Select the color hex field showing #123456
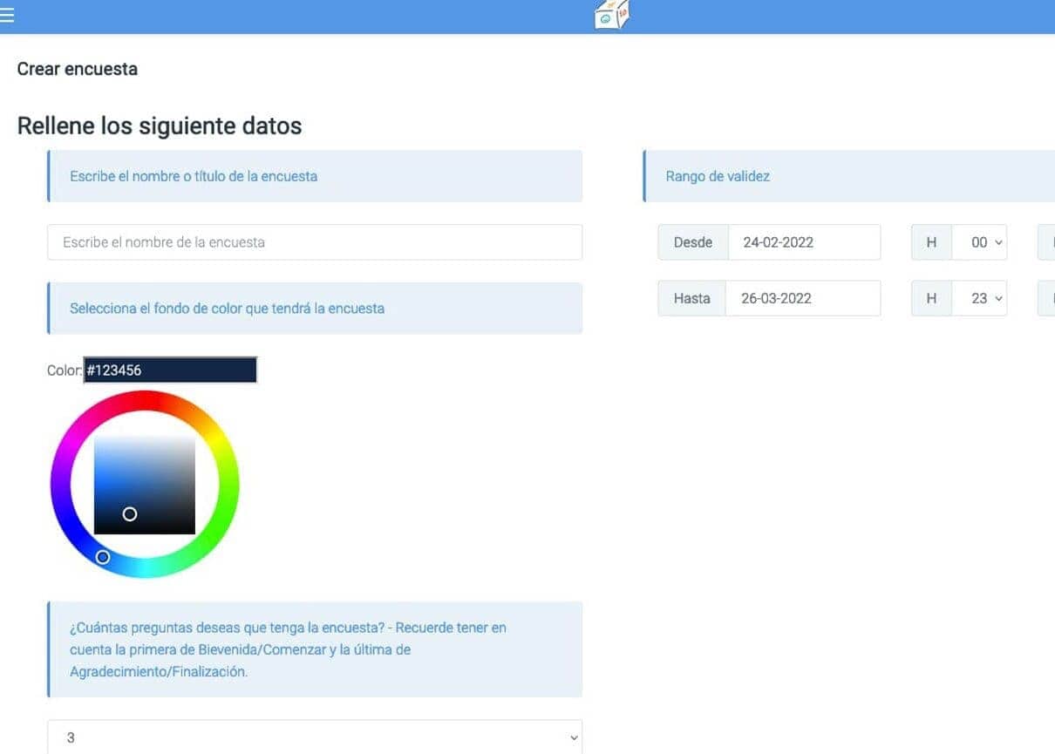Image resolution: width=1055 pixels, height=754 pixels. point(169,370)
